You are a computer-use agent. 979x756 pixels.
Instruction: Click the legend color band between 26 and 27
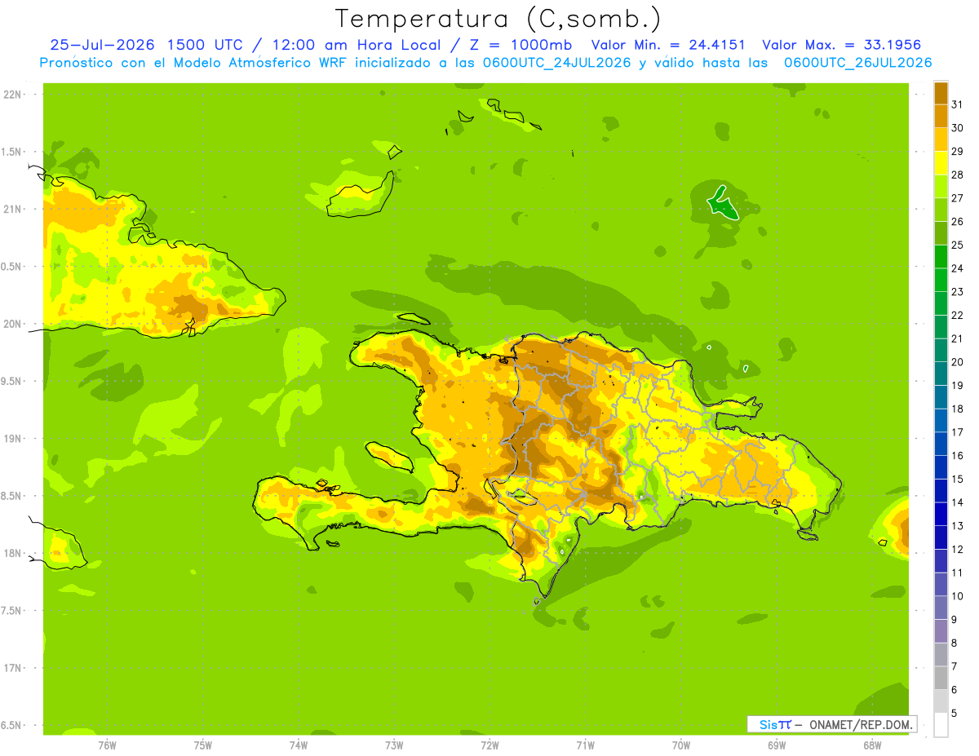coord(941,210)
